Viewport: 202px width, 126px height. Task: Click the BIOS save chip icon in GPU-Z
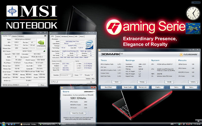[x=44, y=51]
